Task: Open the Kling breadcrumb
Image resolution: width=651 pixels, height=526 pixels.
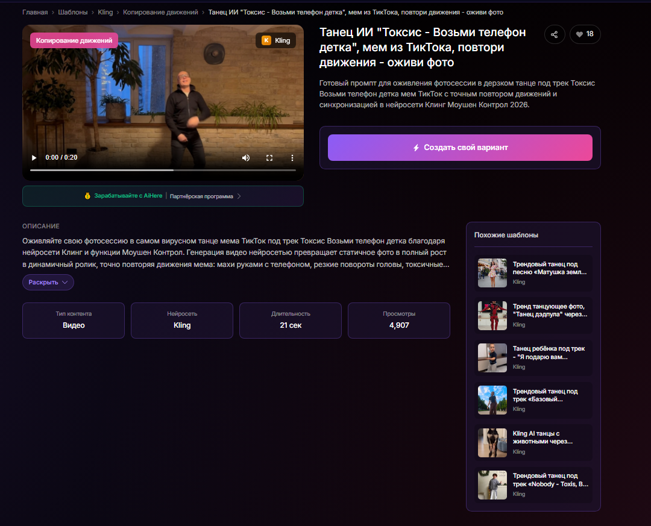Action: 105,13
